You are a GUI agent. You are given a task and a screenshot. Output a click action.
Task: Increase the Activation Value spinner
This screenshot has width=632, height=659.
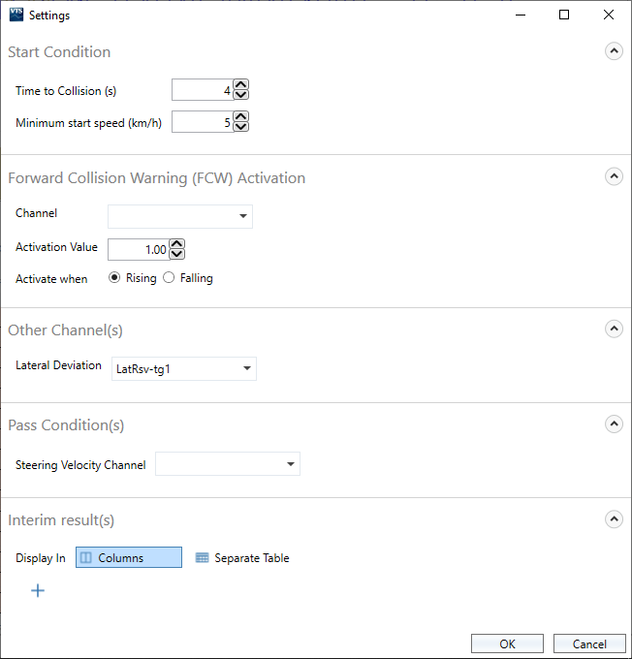pos(177,244)
